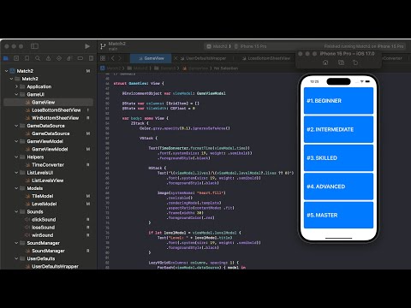Open the iPhone 15 Pro destination selector
Image resolution: width=411 pixels, height=308 pixels.
pos(250,46)
